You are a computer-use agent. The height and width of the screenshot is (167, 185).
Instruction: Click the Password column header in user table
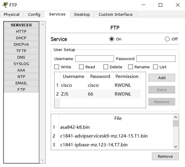(100, 76)
